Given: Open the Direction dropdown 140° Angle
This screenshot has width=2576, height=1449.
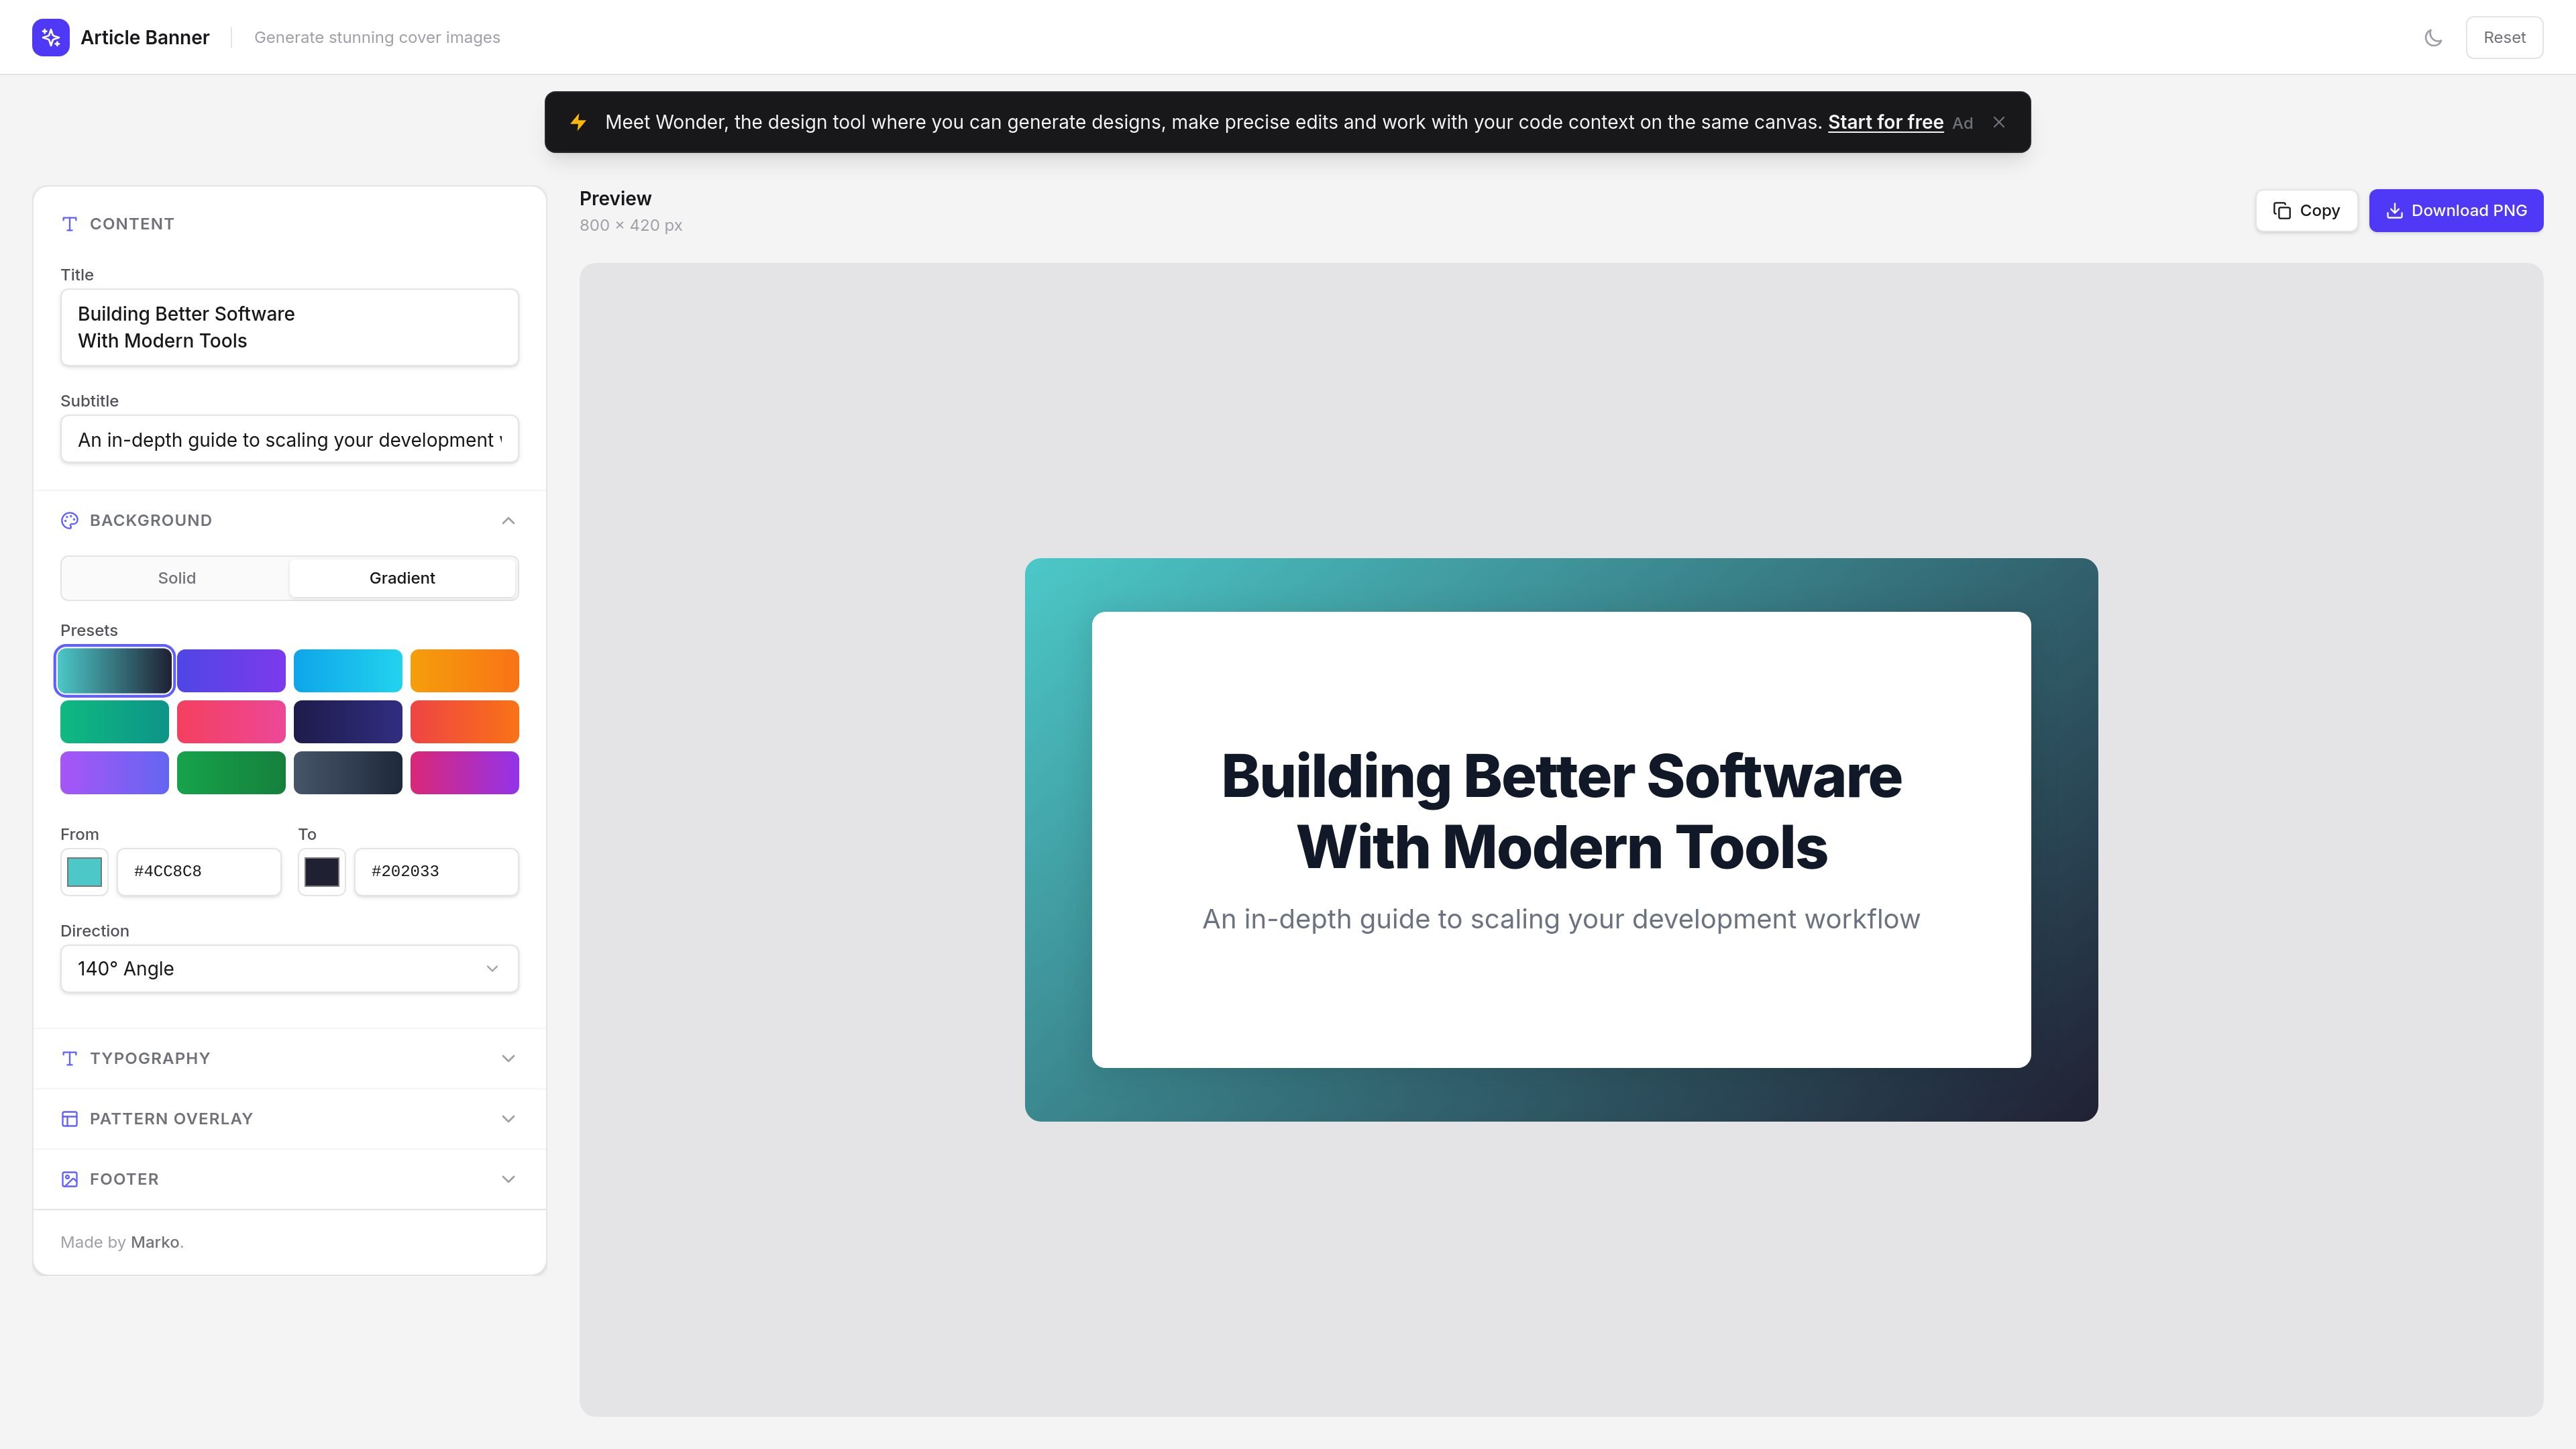Looking at the screenshot, I should [289, 969].
